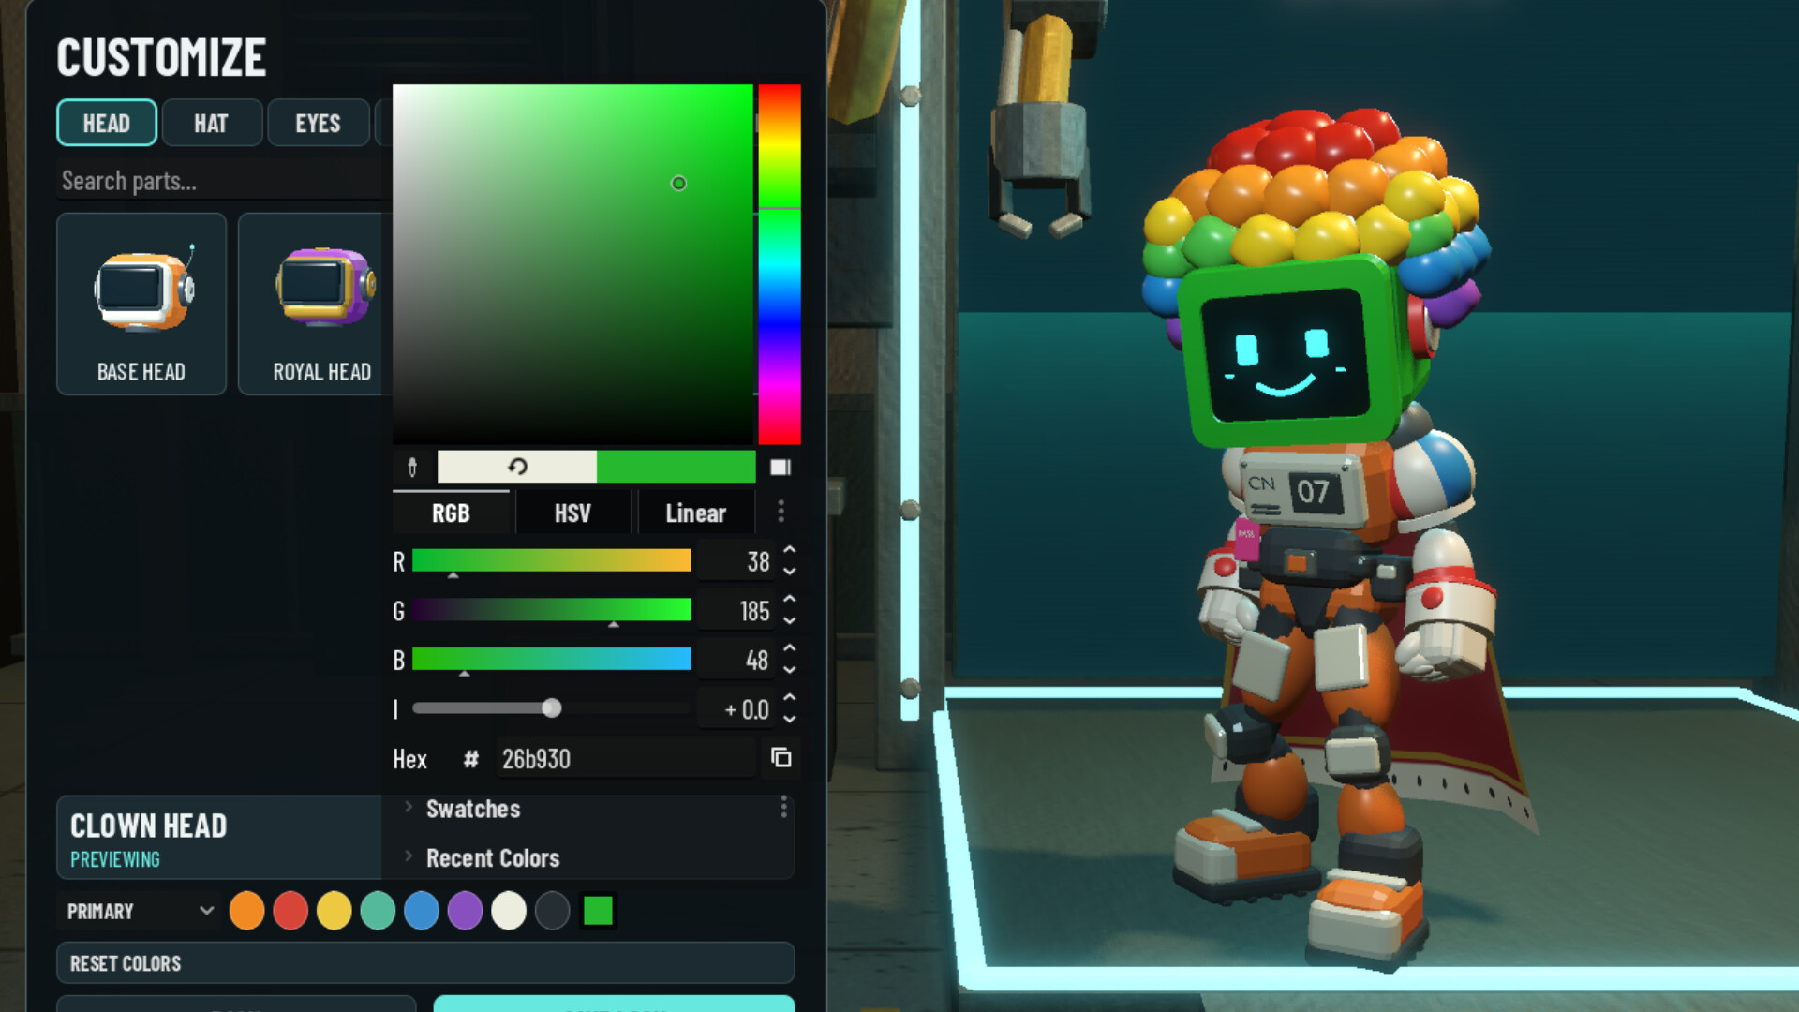The width and height of the screenshot is (1799, 1012).
Task: Decrease the B value with down arrow
Action: [790, 669]
